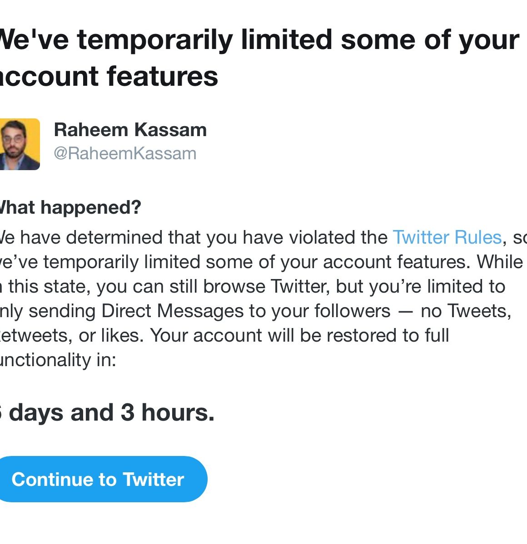Click the 'temporarily limited' headline's first line
This screenshot has width=527, height=544.
coord(259,39)
